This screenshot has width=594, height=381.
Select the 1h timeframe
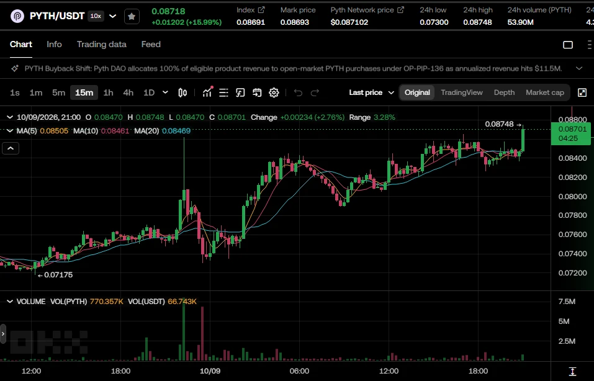pos(109,92)
